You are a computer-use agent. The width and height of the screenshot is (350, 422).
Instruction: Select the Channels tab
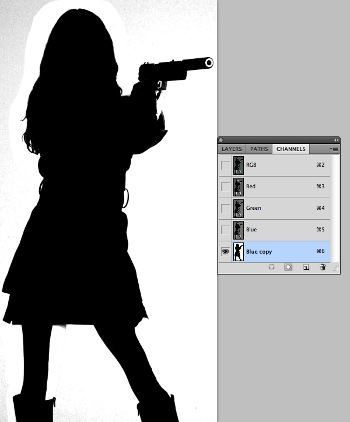coord(290,149)
